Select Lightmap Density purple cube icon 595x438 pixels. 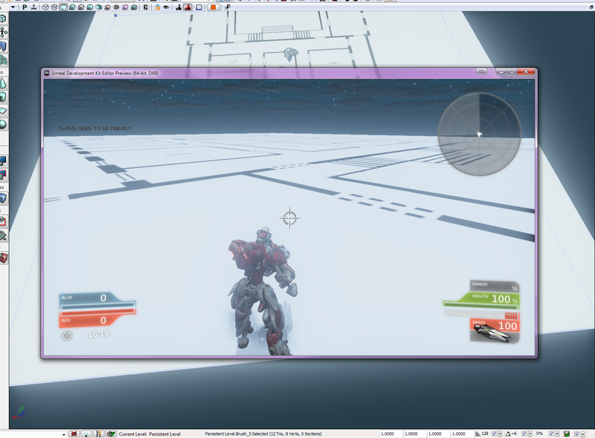coord(125,7)
